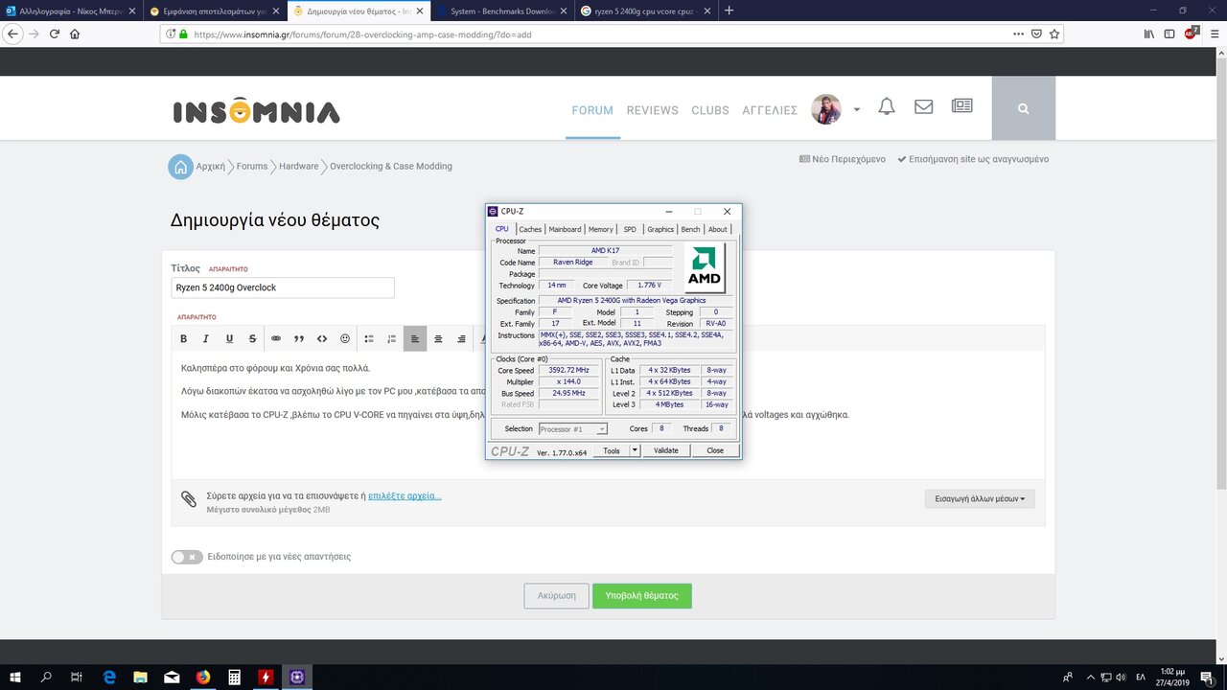Switch to the CPU-Z Mainboard tab

565,229
